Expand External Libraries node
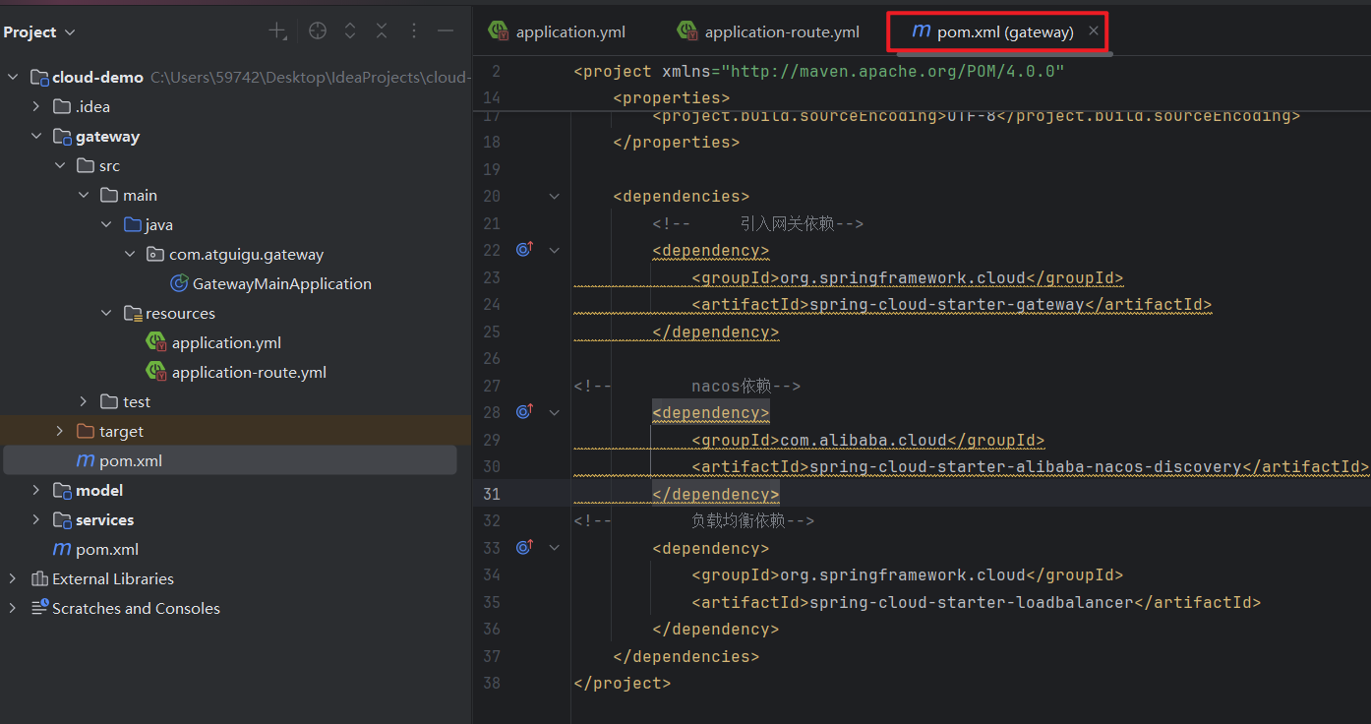Screen dimensions: 1371x724 [x=13, y=578]
